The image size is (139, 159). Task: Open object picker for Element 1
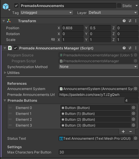[133, 113]
